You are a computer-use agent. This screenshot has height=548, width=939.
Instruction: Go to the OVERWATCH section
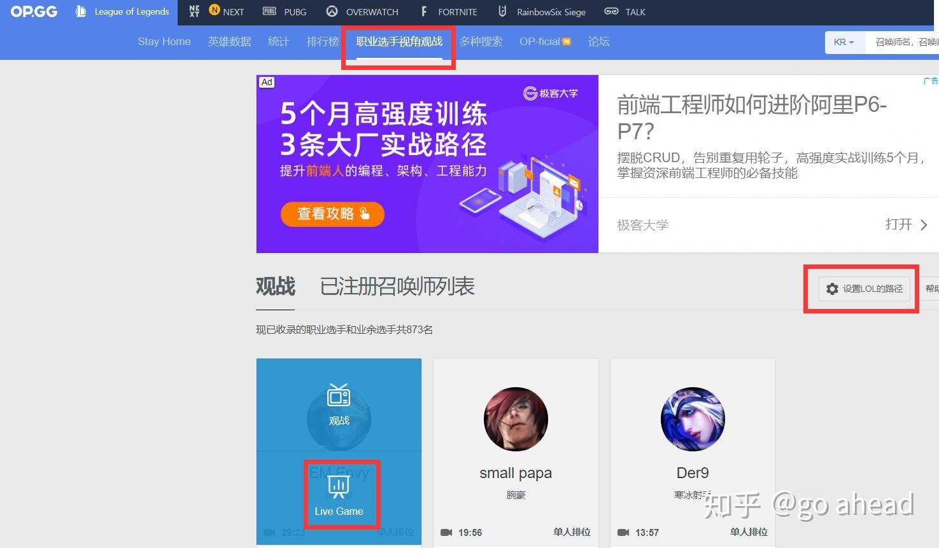[x=362, y=11]
